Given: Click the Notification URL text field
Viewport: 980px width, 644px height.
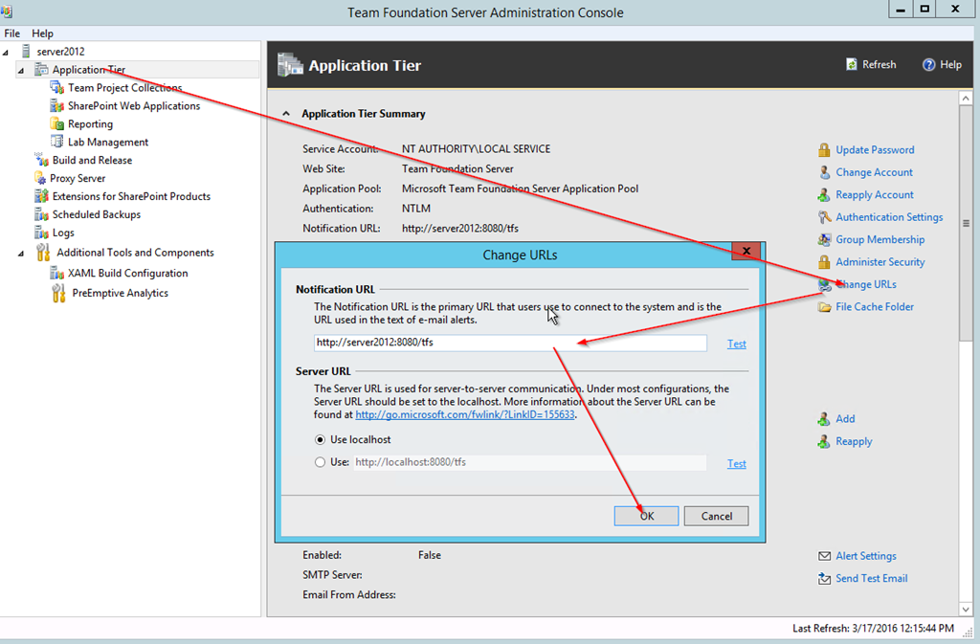Looking at the screenshot, I should 509,344.
